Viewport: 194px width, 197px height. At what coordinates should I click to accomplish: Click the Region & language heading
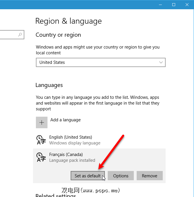tap(69, 21)
